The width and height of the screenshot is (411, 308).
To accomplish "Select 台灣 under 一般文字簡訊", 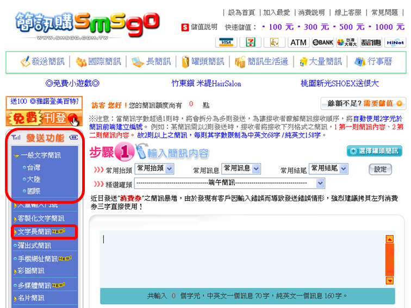I will tap(33, 167).
